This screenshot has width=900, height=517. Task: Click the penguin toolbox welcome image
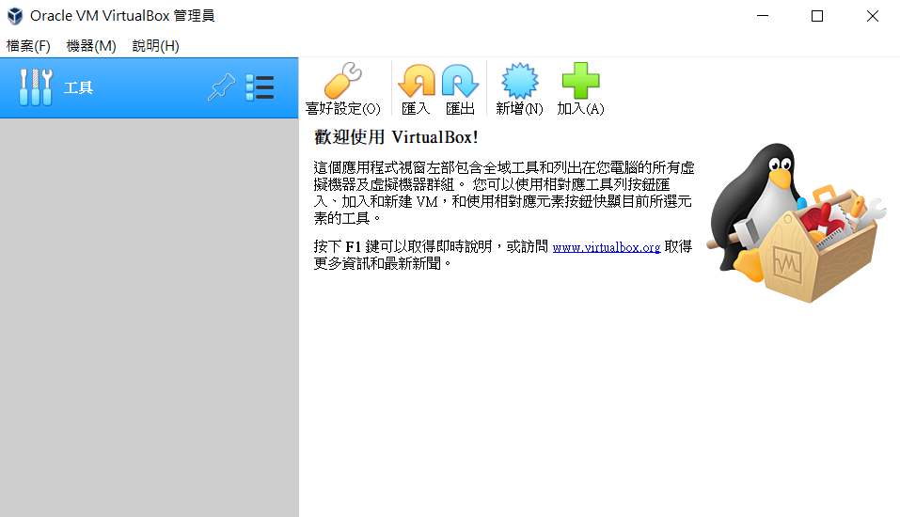(797, 223)
